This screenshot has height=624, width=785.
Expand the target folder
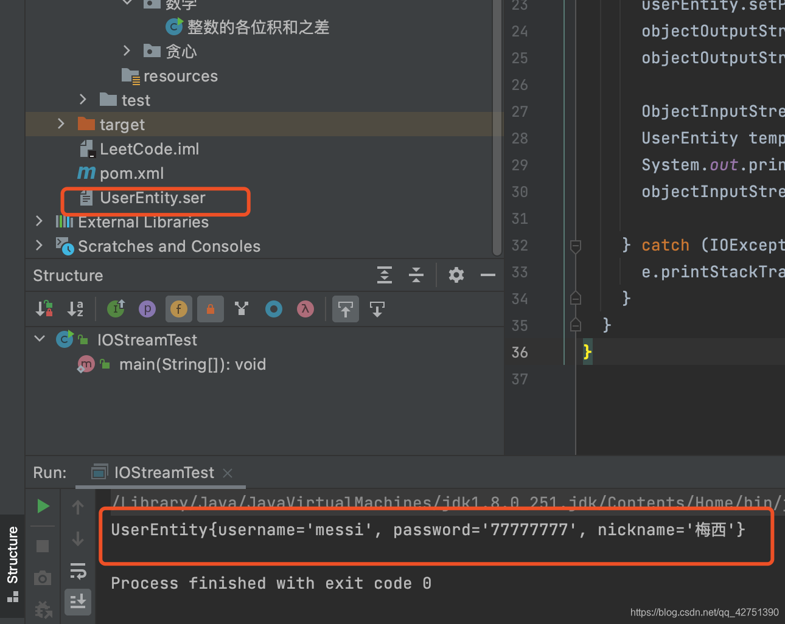pos(61,124)
